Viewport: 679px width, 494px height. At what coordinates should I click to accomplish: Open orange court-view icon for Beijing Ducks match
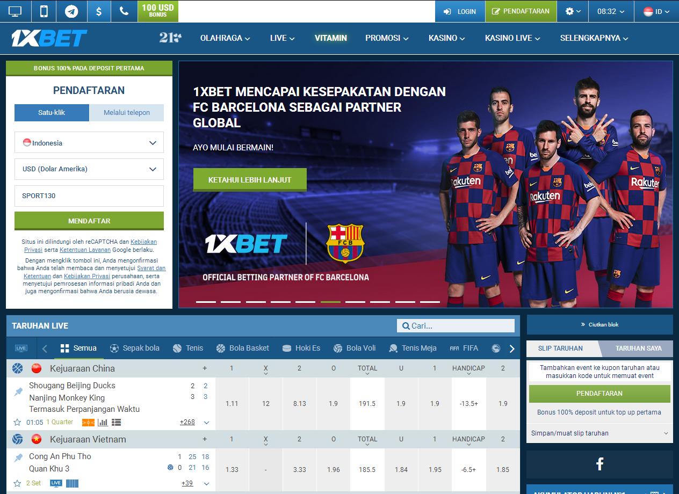click(x=88, y=423)
